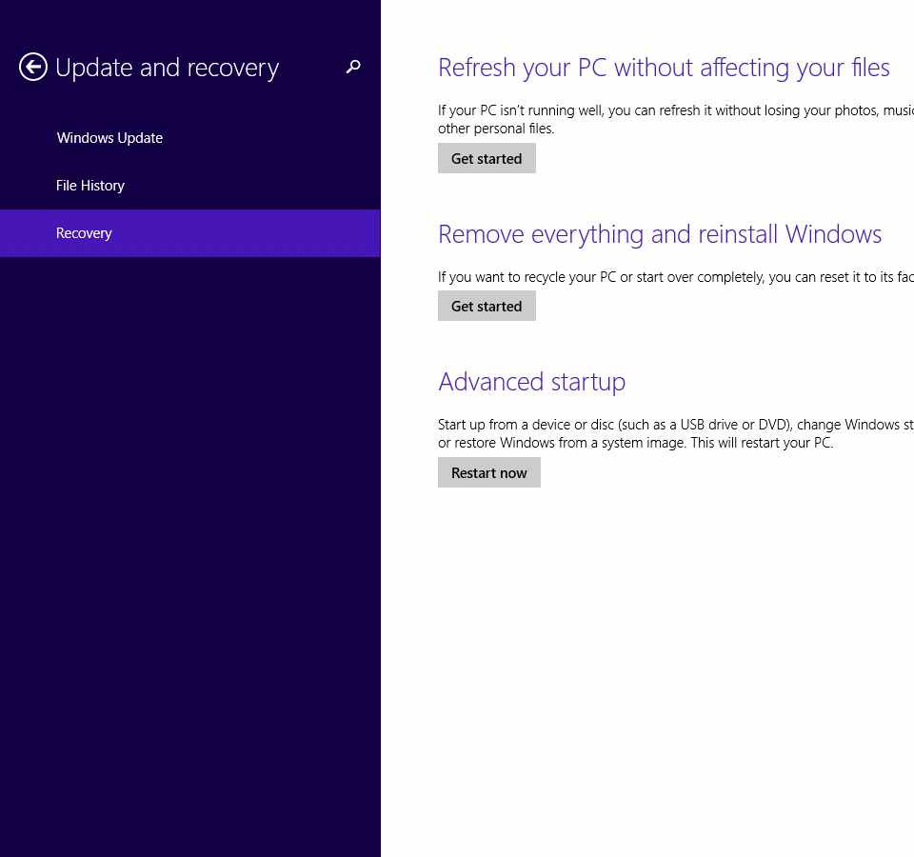Click the Remove everything and reinstall Windows heading

pyautogui.click(x=660, y=234)
